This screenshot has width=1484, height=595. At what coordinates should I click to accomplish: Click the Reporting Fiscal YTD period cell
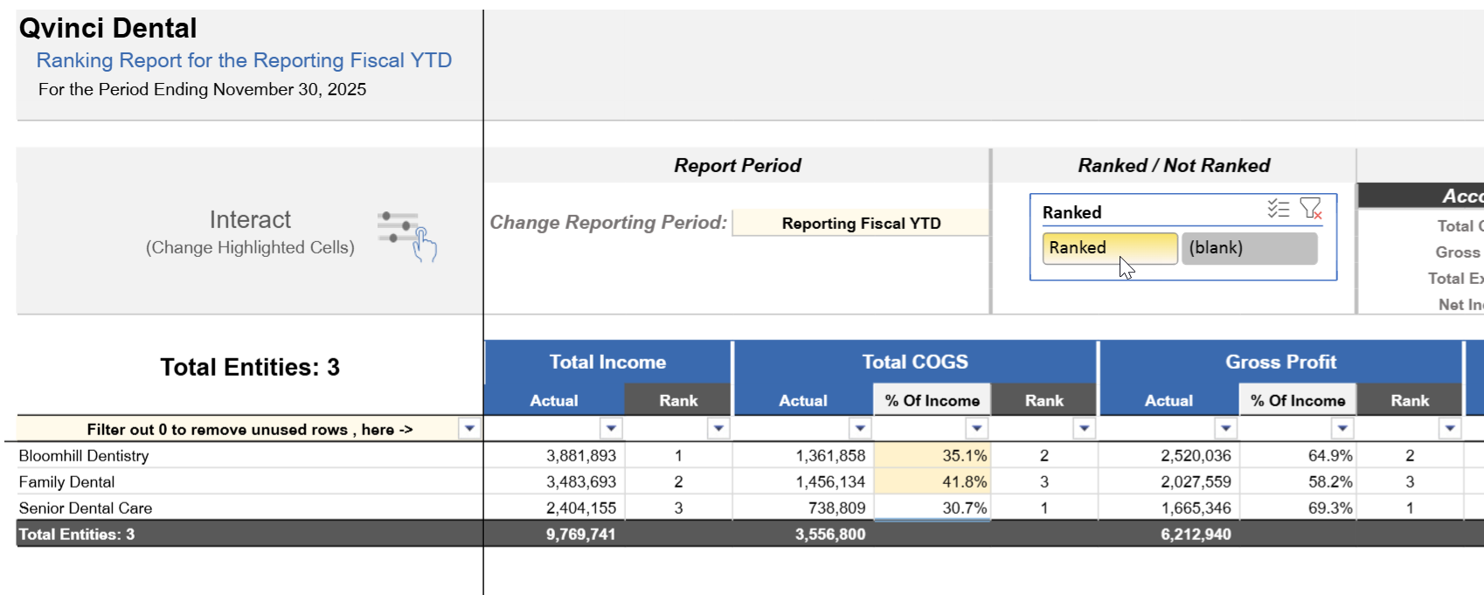pyautogui.click(x=860, y=224)
